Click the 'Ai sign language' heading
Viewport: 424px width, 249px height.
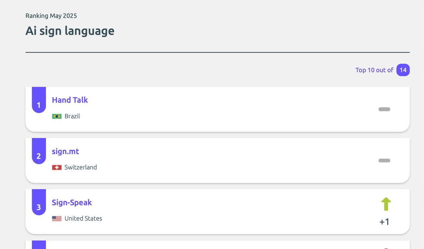point(70,31)
